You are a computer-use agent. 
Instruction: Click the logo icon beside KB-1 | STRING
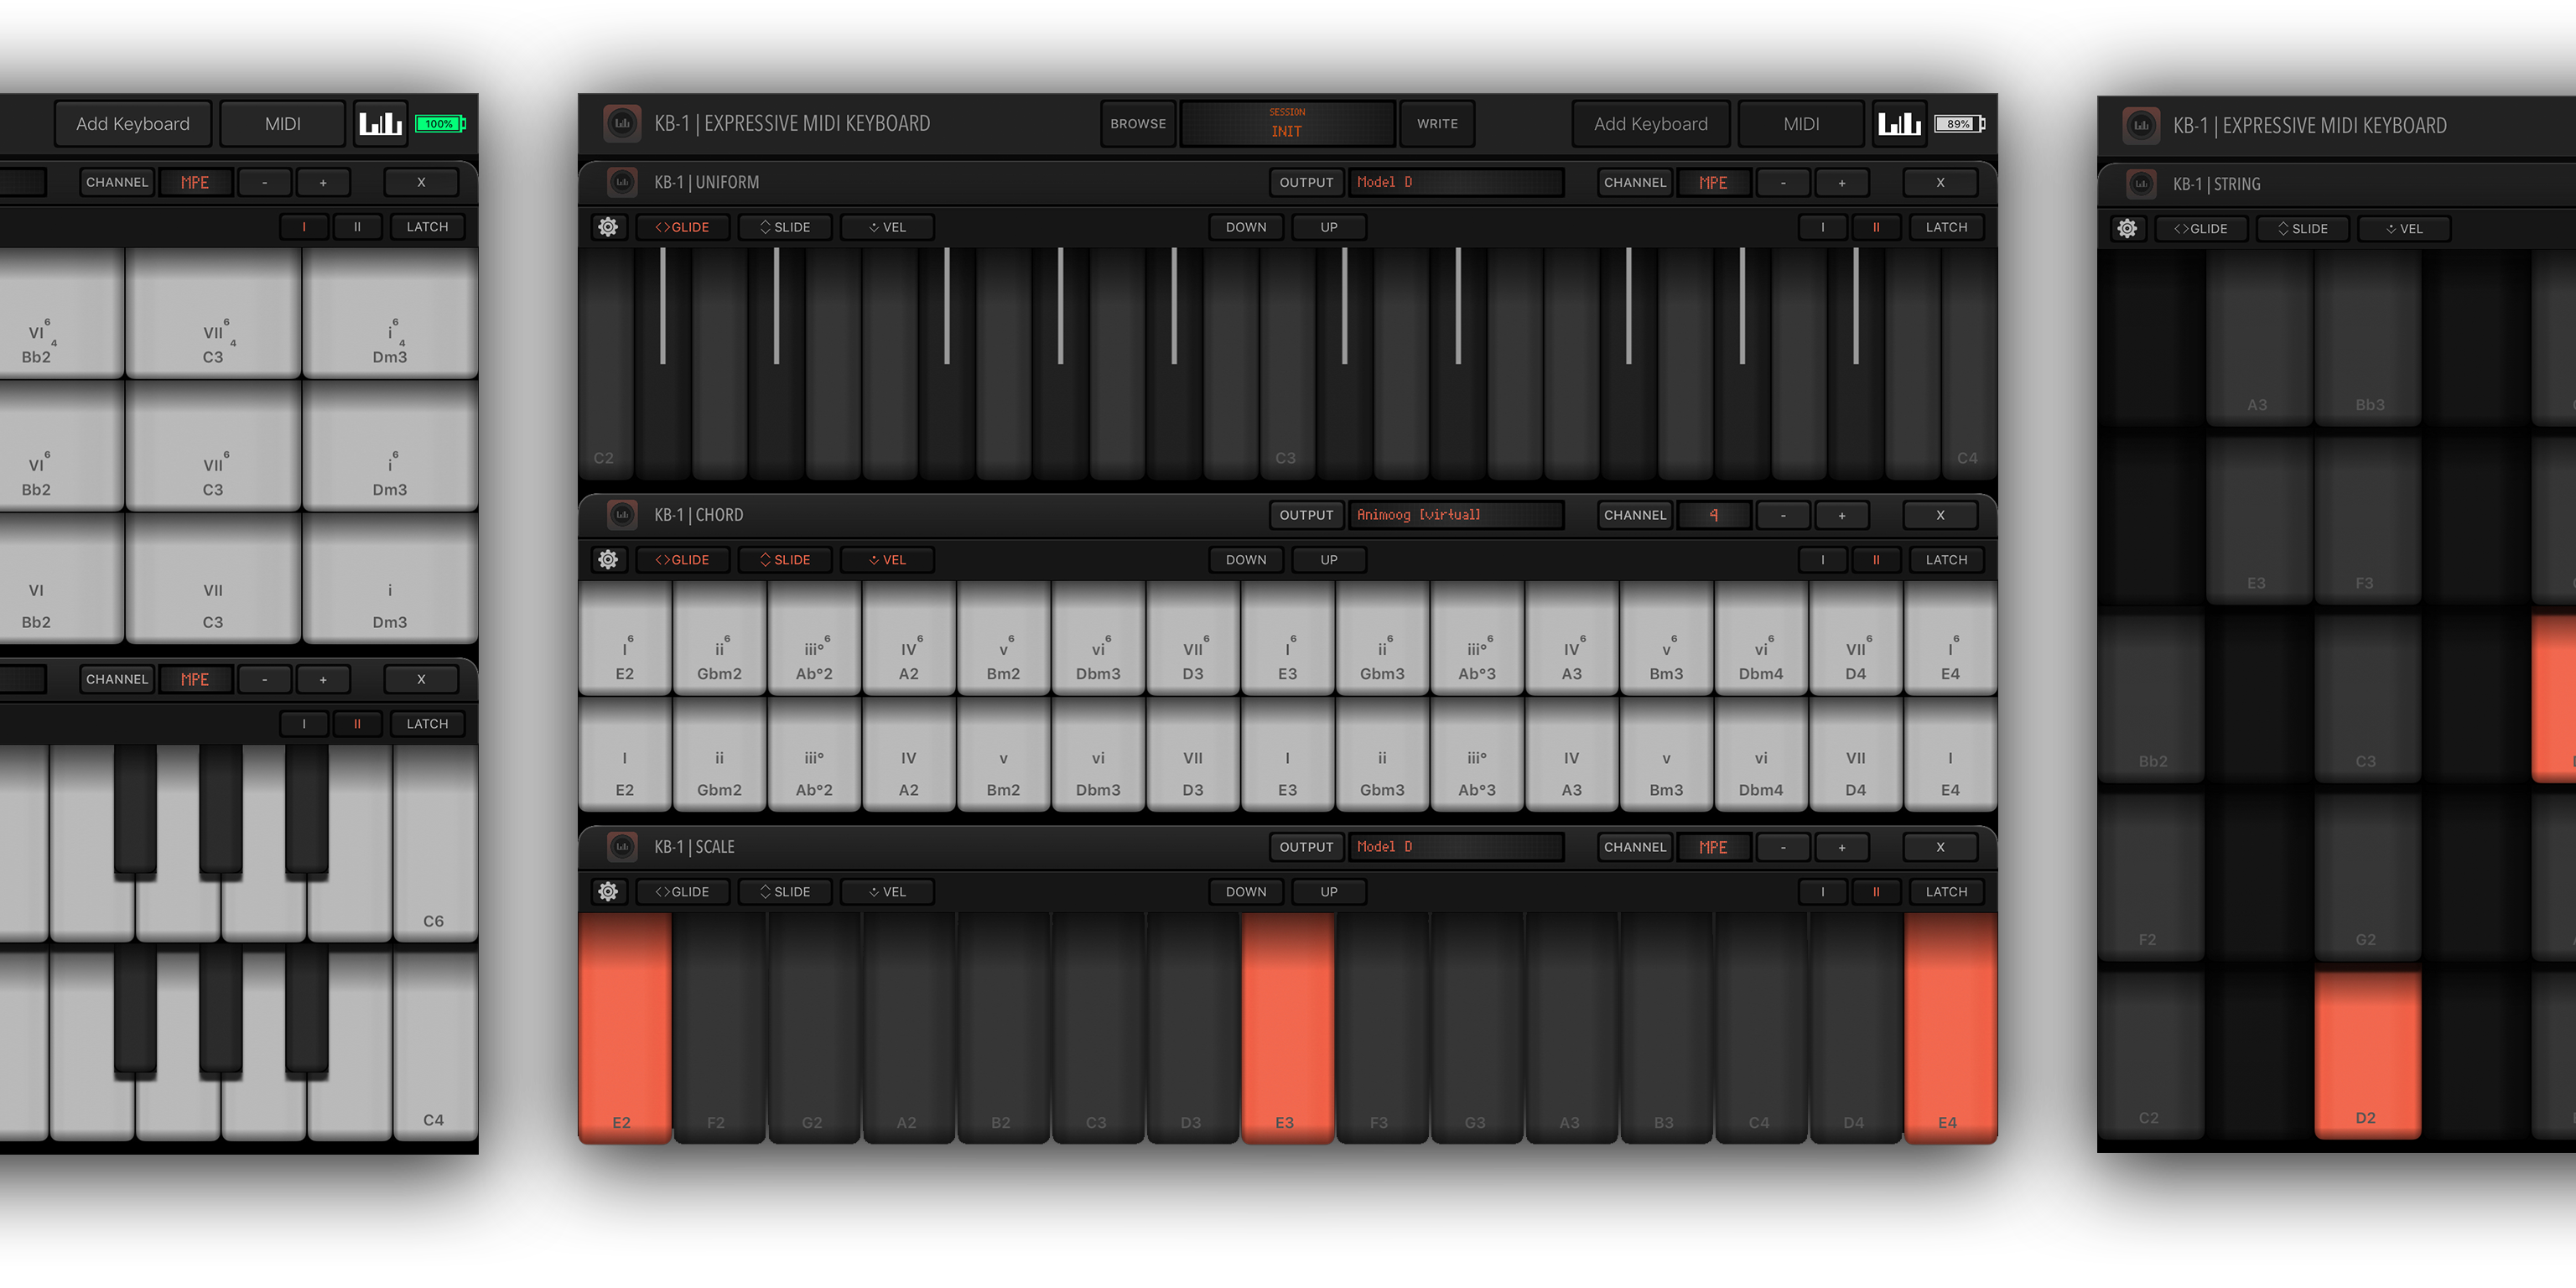pos(2141,184)
